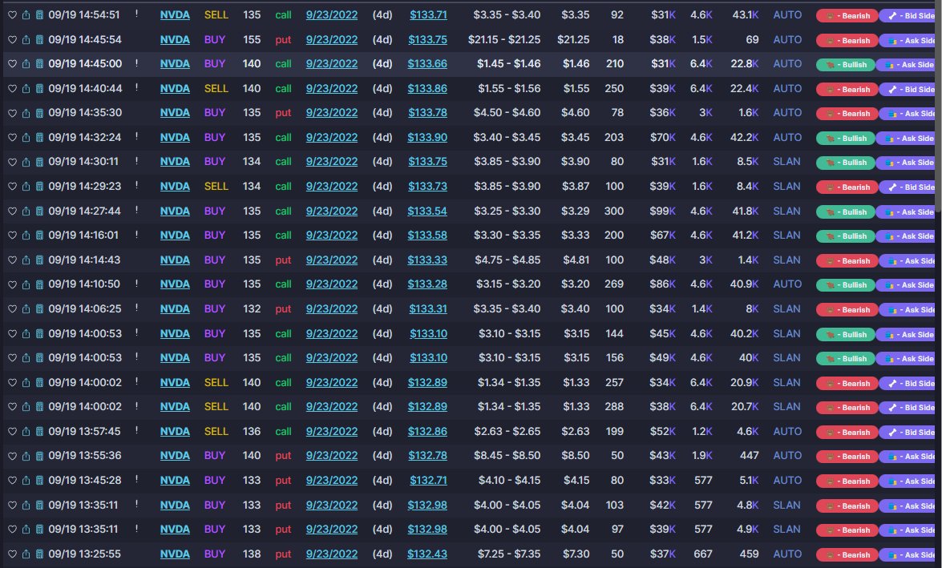Share the 14:06:25 trade
Viewport: 942px width, 568px height.
pos(26,308)
